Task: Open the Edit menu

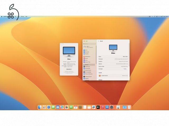Action: [15, 17]
